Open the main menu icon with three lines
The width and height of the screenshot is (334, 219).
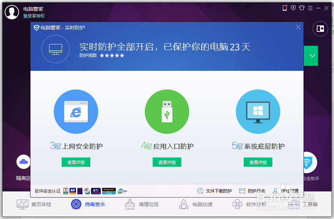(310, 8)
